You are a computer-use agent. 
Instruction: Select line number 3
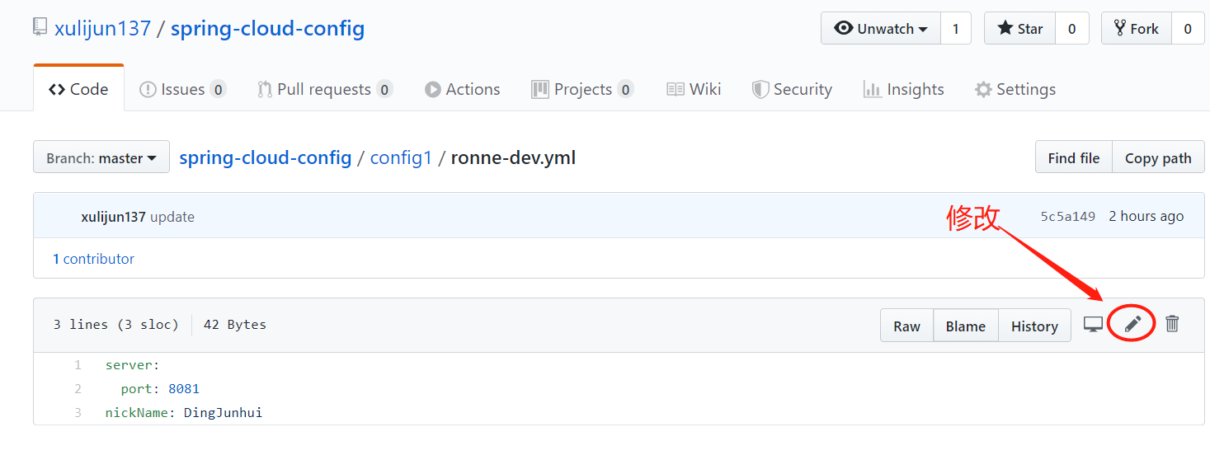(x=78, y=412)
